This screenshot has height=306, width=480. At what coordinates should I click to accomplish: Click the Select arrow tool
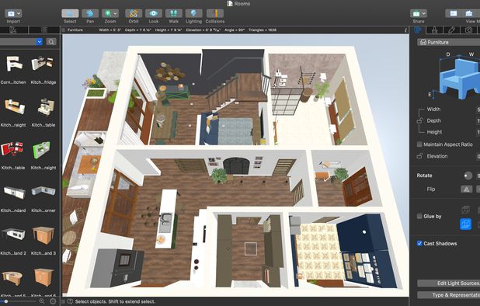coord(70,13)
